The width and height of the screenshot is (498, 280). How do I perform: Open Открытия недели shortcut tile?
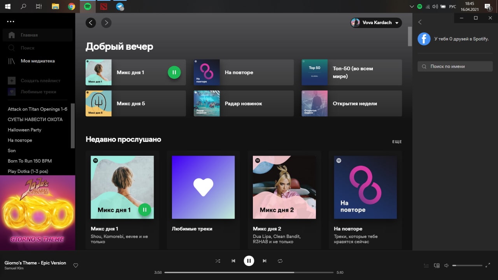pyautogui.click(x=352, y=103)
